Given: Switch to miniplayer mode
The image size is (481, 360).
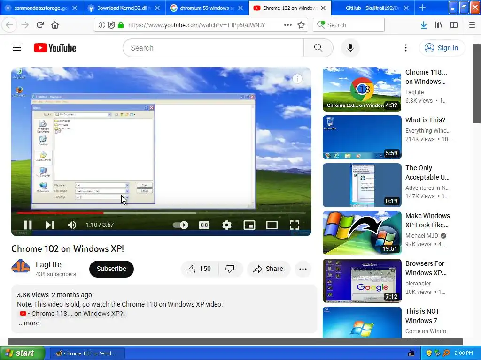Looking at the screenshot, I should [x=249, y=225].
